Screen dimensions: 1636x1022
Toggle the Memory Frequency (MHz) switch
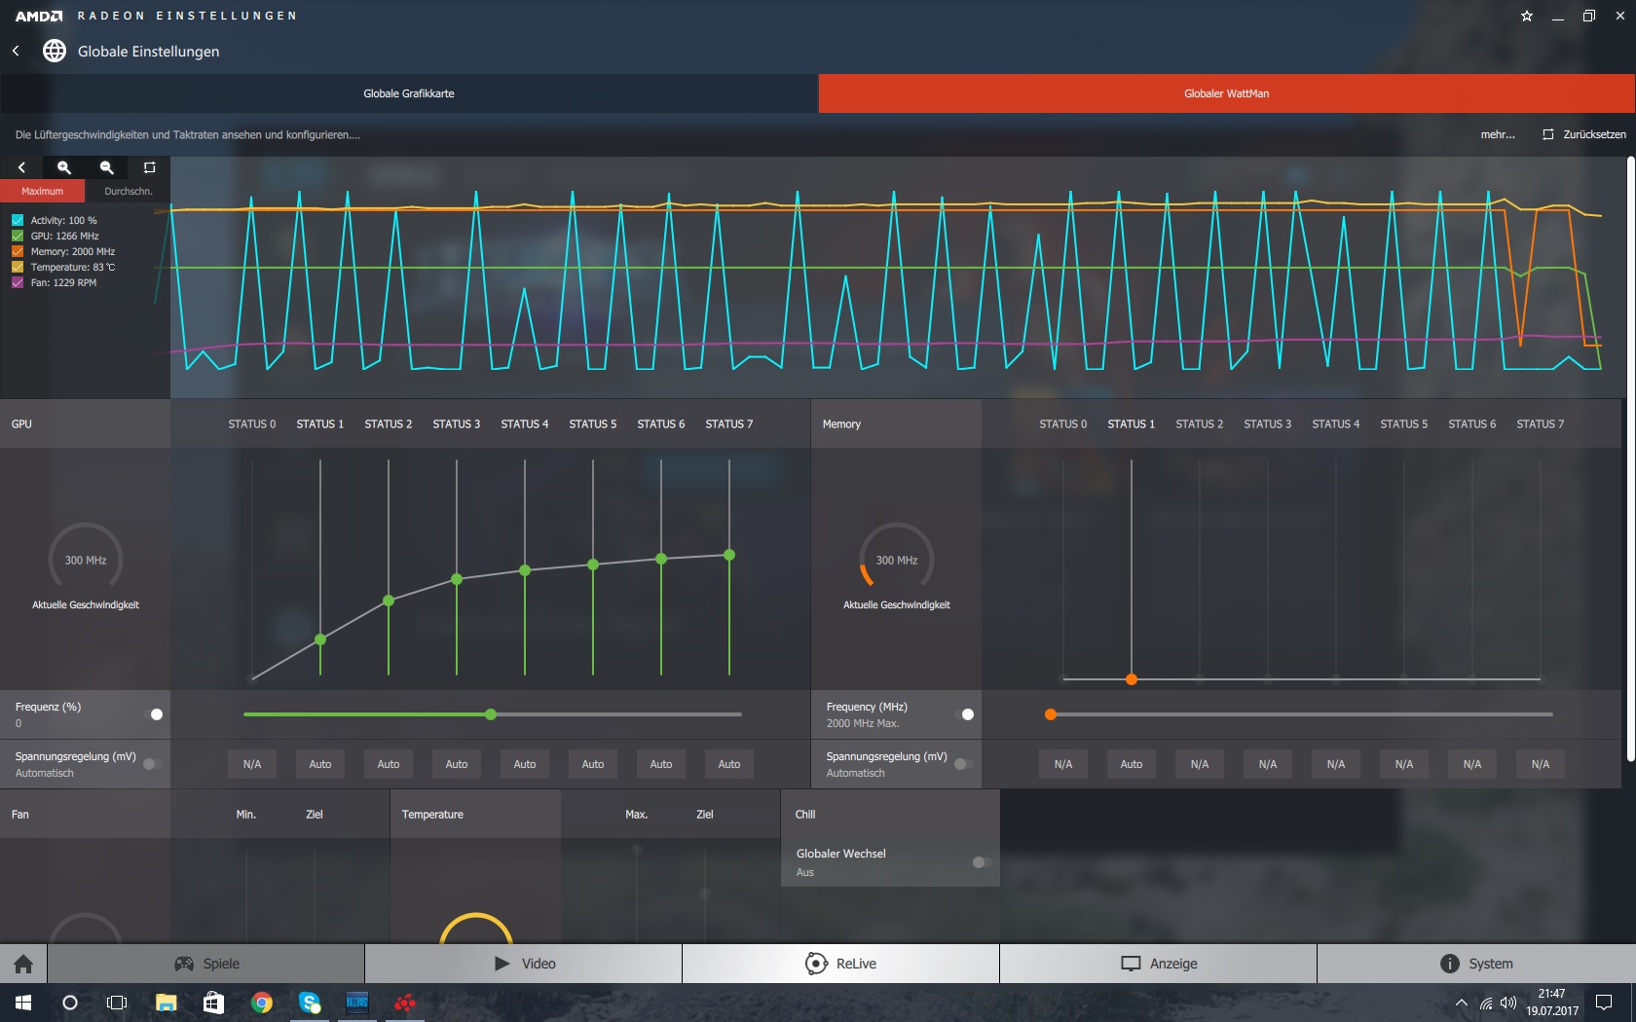coord(964,714)
